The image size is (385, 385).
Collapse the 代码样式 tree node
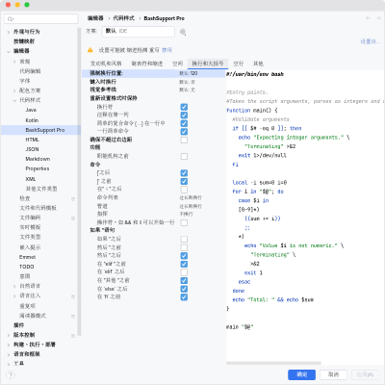[14, 100]
